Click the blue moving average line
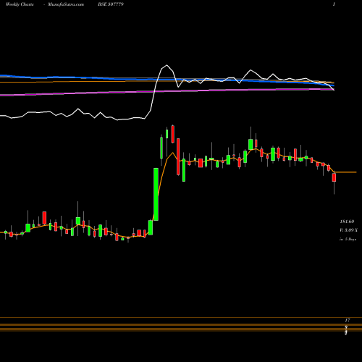 [x=167, y=79]
